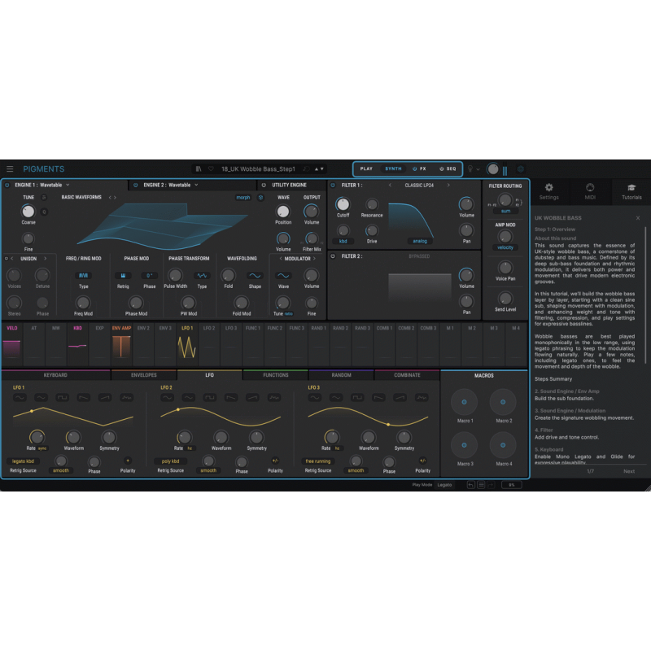This screenshot has height=651, width=651.
Task: Select next preset with down arrow
Action: pos(321,169)
